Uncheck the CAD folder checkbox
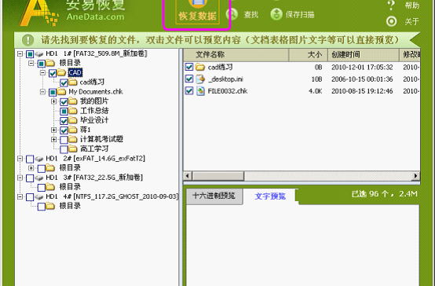Viewport: 435px width, 286px height. (53, 73)
